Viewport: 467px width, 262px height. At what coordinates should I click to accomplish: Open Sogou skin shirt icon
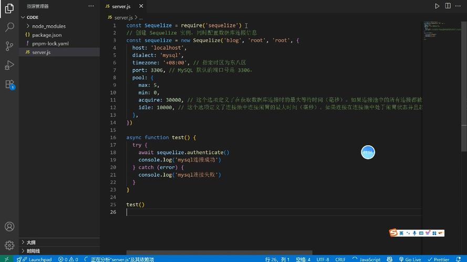(x=428, y=233)
